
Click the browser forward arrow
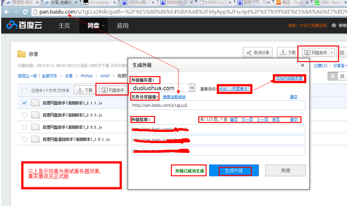tap(16, 12)
